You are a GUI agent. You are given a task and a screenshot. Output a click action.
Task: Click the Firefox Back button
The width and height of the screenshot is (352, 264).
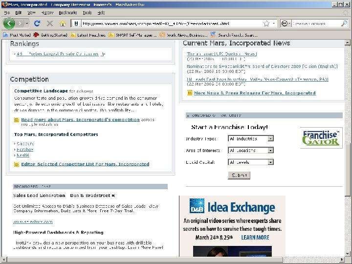point(9,23)
